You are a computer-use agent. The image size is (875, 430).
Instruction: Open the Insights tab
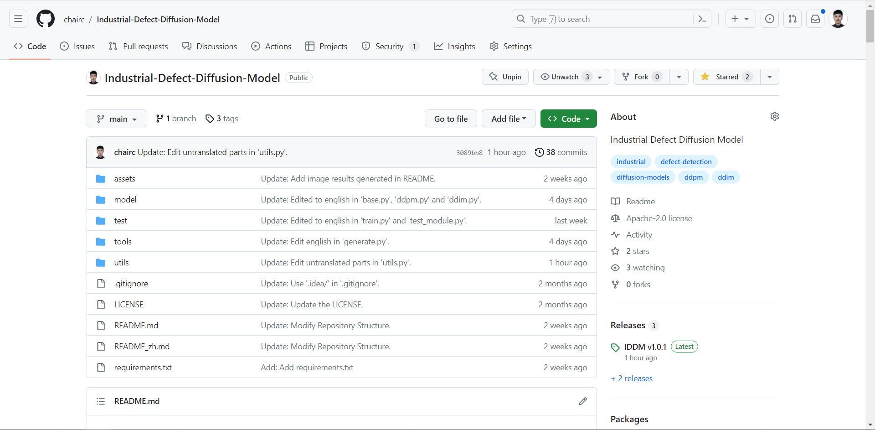(454, 47)
